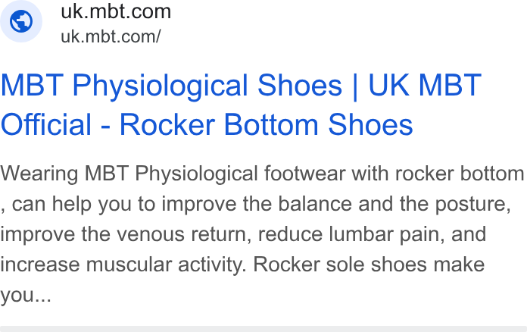Click 'UK MBT' in the blue title

point(425,85)
